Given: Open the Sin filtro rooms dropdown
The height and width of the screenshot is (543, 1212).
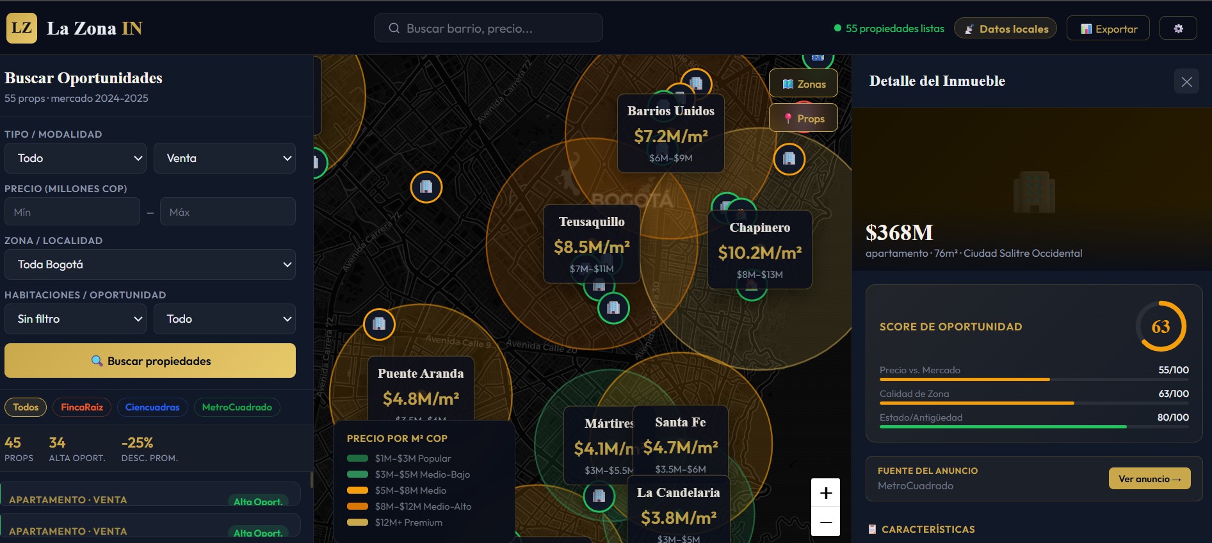Looking at the screenshot, I should 76,319.
